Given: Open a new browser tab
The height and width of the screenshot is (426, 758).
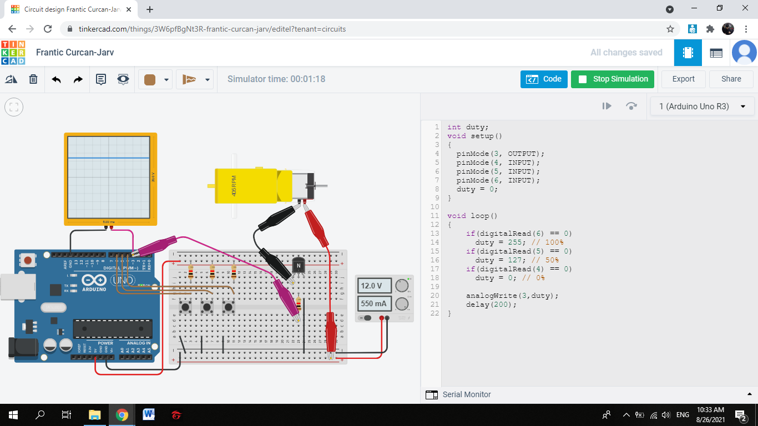Looking at the screenshot, I should (x=150, y=9).
